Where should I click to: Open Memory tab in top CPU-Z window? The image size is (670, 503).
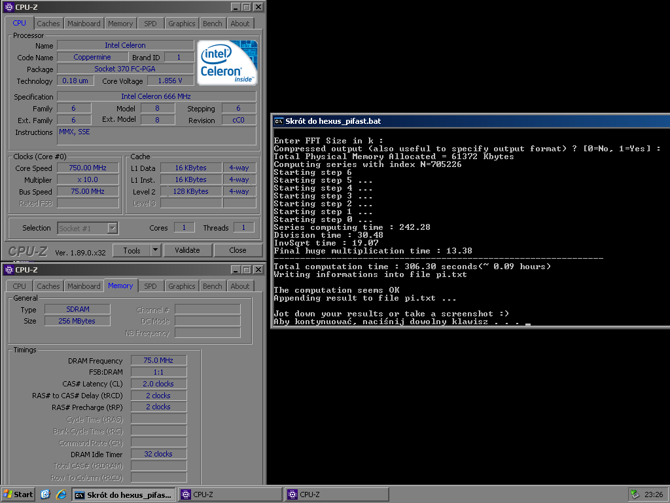pos(120,24)
